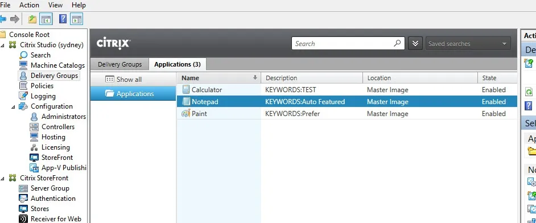The image size is (536, 223).
Task: Select the Applications (3) tab
Action: [x=178, y=64]
